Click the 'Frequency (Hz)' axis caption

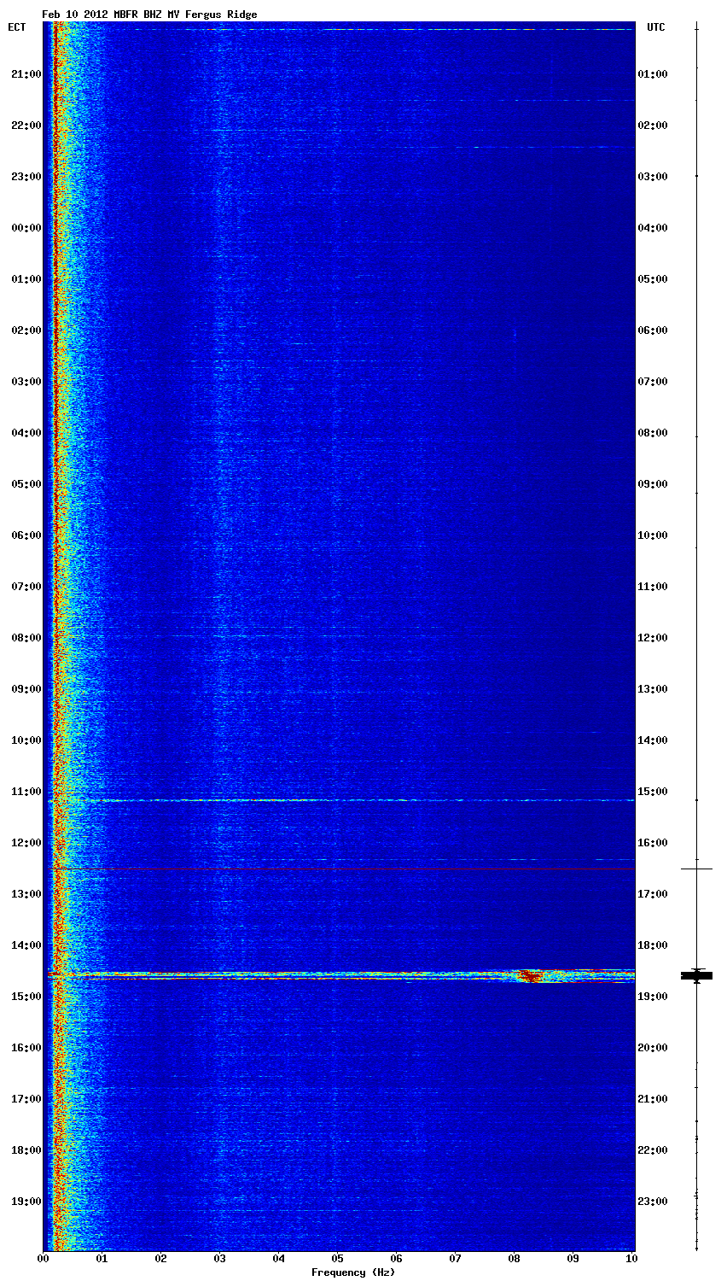353,1272
